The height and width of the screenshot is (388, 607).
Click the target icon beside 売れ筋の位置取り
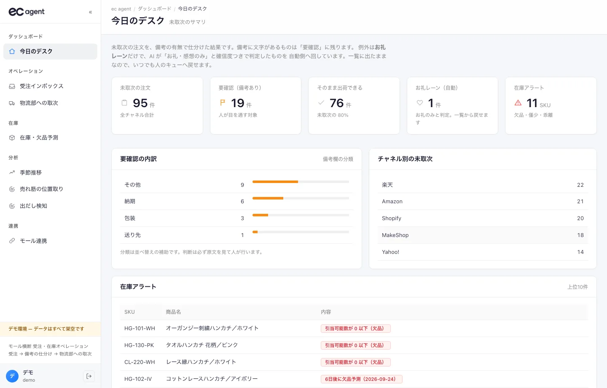[12, 189]
